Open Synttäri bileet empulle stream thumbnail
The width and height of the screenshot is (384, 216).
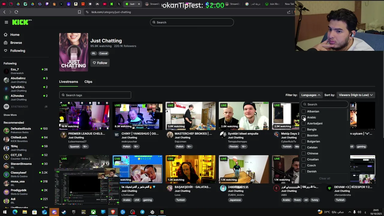pos(244,116)
